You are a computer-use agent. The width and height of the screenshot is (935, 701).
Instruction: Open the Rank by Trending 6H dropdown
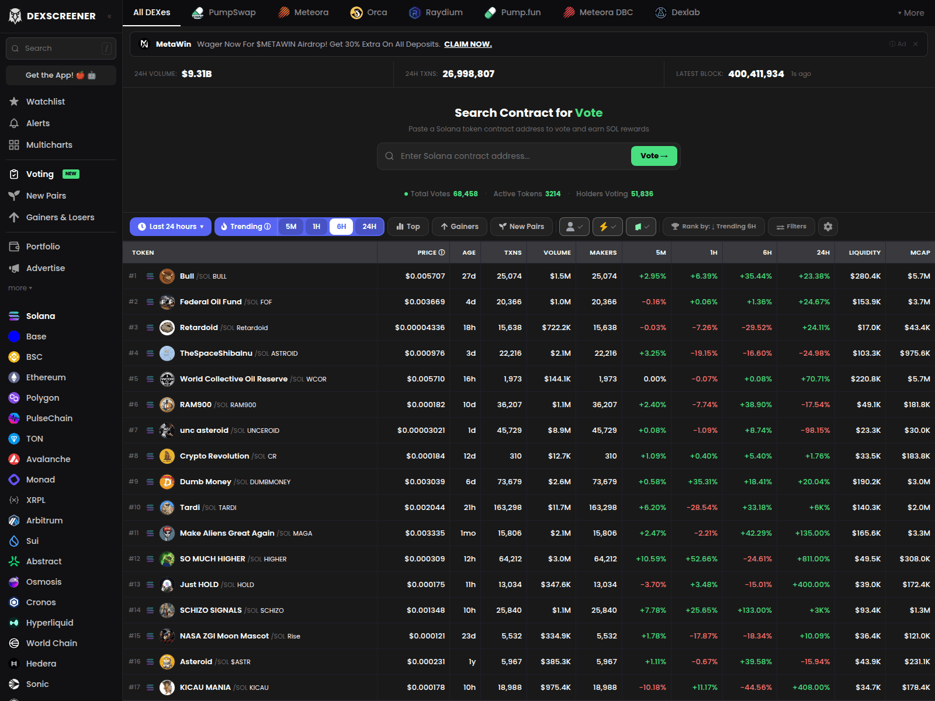coord(713,227)
